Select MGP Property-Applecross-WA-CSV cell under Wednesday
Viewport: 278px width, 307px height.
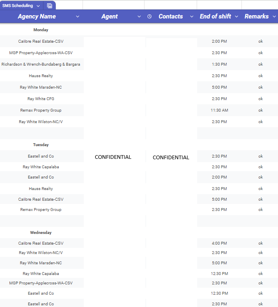[x=41, y=283]
